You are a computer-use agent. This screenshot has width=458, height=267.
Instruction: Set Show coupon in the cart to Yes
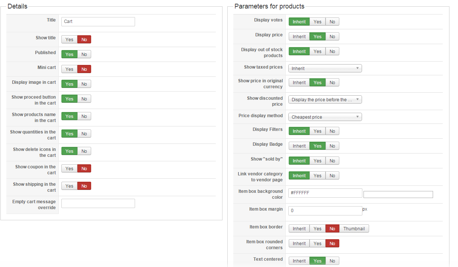tap(70, 168)
